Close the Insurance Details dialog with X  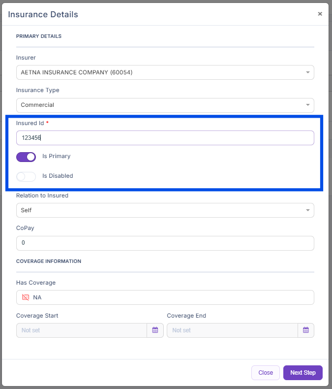pyautogui.click(x=320, y=14)
